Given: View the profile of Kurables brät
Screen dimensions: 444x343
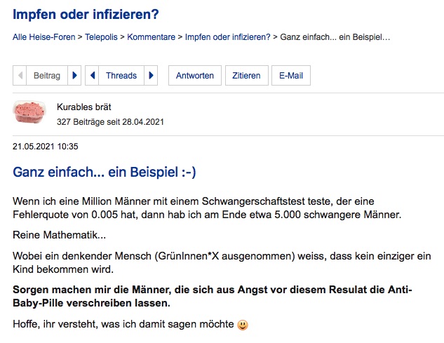Looking at the screenshot, I should [x=83, y=107].
